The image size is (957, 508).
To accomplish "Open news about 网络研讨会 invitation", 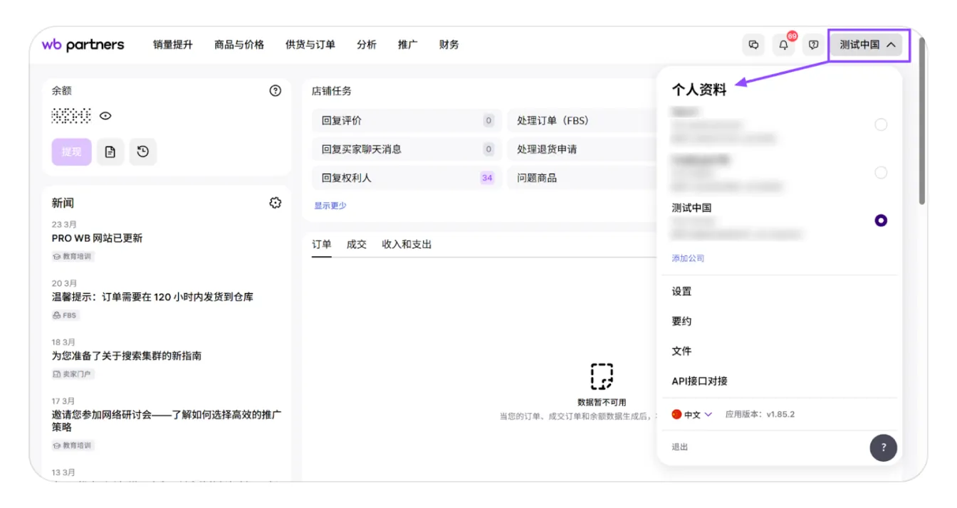I will click(167, 420).
